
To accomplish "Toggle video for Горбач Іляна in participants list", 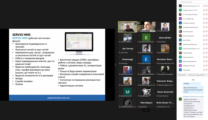I will pos(206,10).
